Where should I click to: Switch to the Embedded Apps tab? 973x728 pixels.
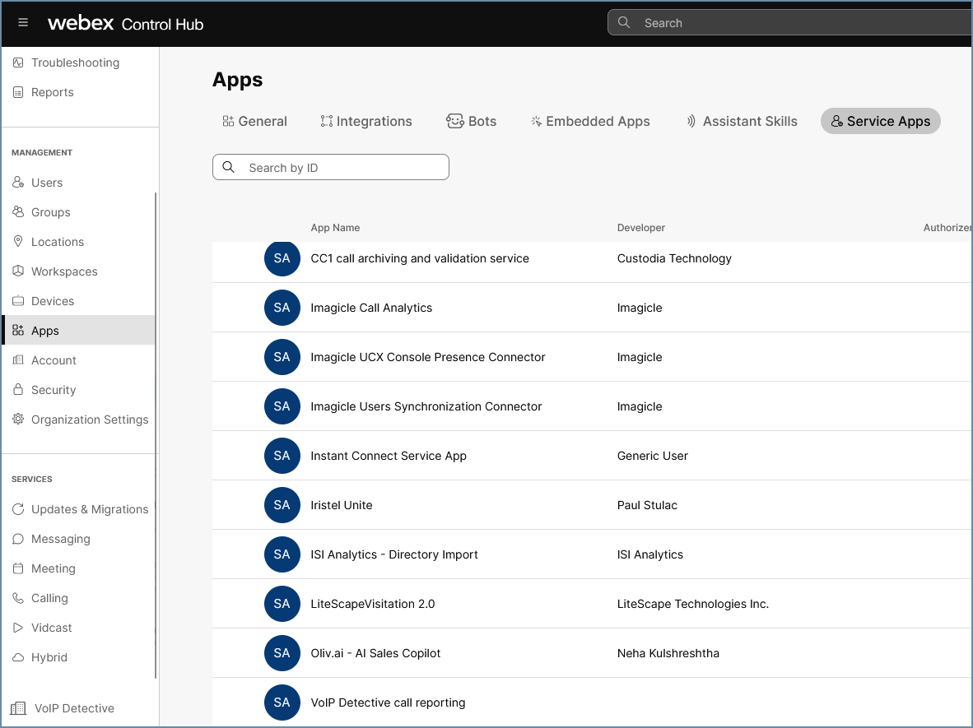(x=590, y=121)
